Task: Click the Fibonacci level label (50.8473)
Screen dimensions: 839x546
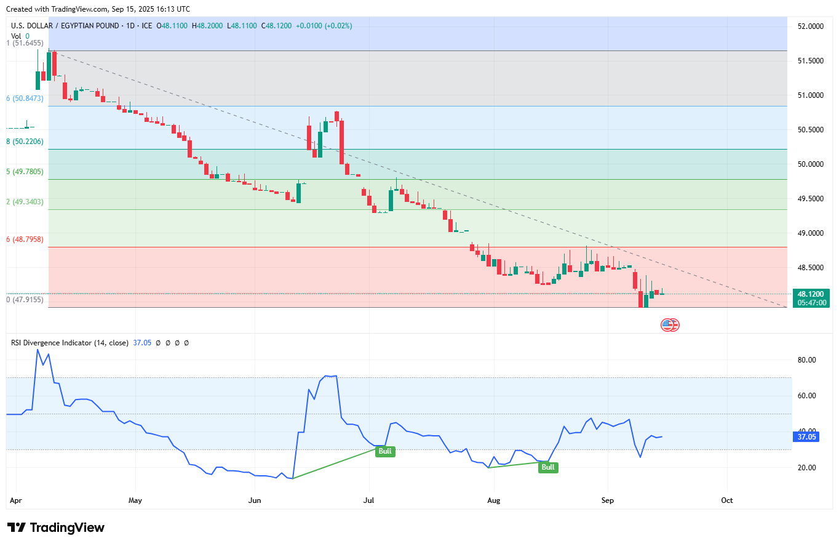Action: (25, 98)
